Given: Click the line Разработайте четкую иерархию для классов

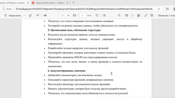Looking at the screenshot, I should click(x=78, y=48).
